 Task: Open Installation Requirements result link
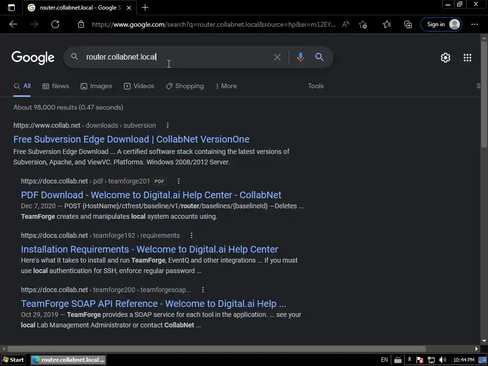(x=149, y=249)
